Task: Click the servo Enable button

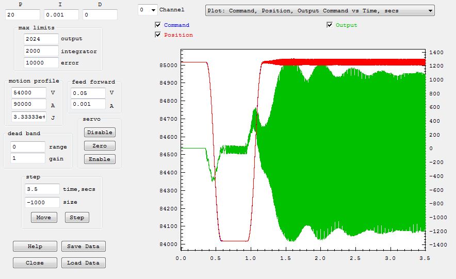Action: pyautogui.click(x=100, y=159)
